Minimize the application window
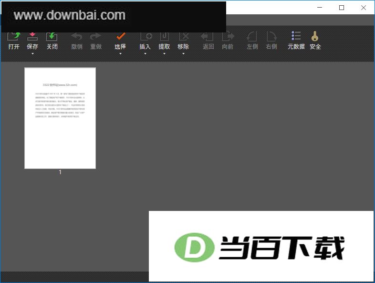The image size is (375, 283). (x=320, y=8)
